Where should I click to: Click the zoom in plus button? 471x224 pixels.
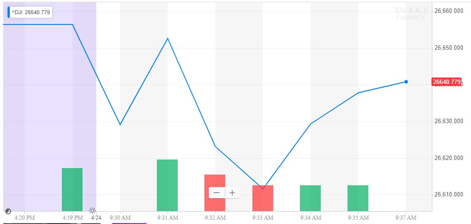[x=232, y=193]
